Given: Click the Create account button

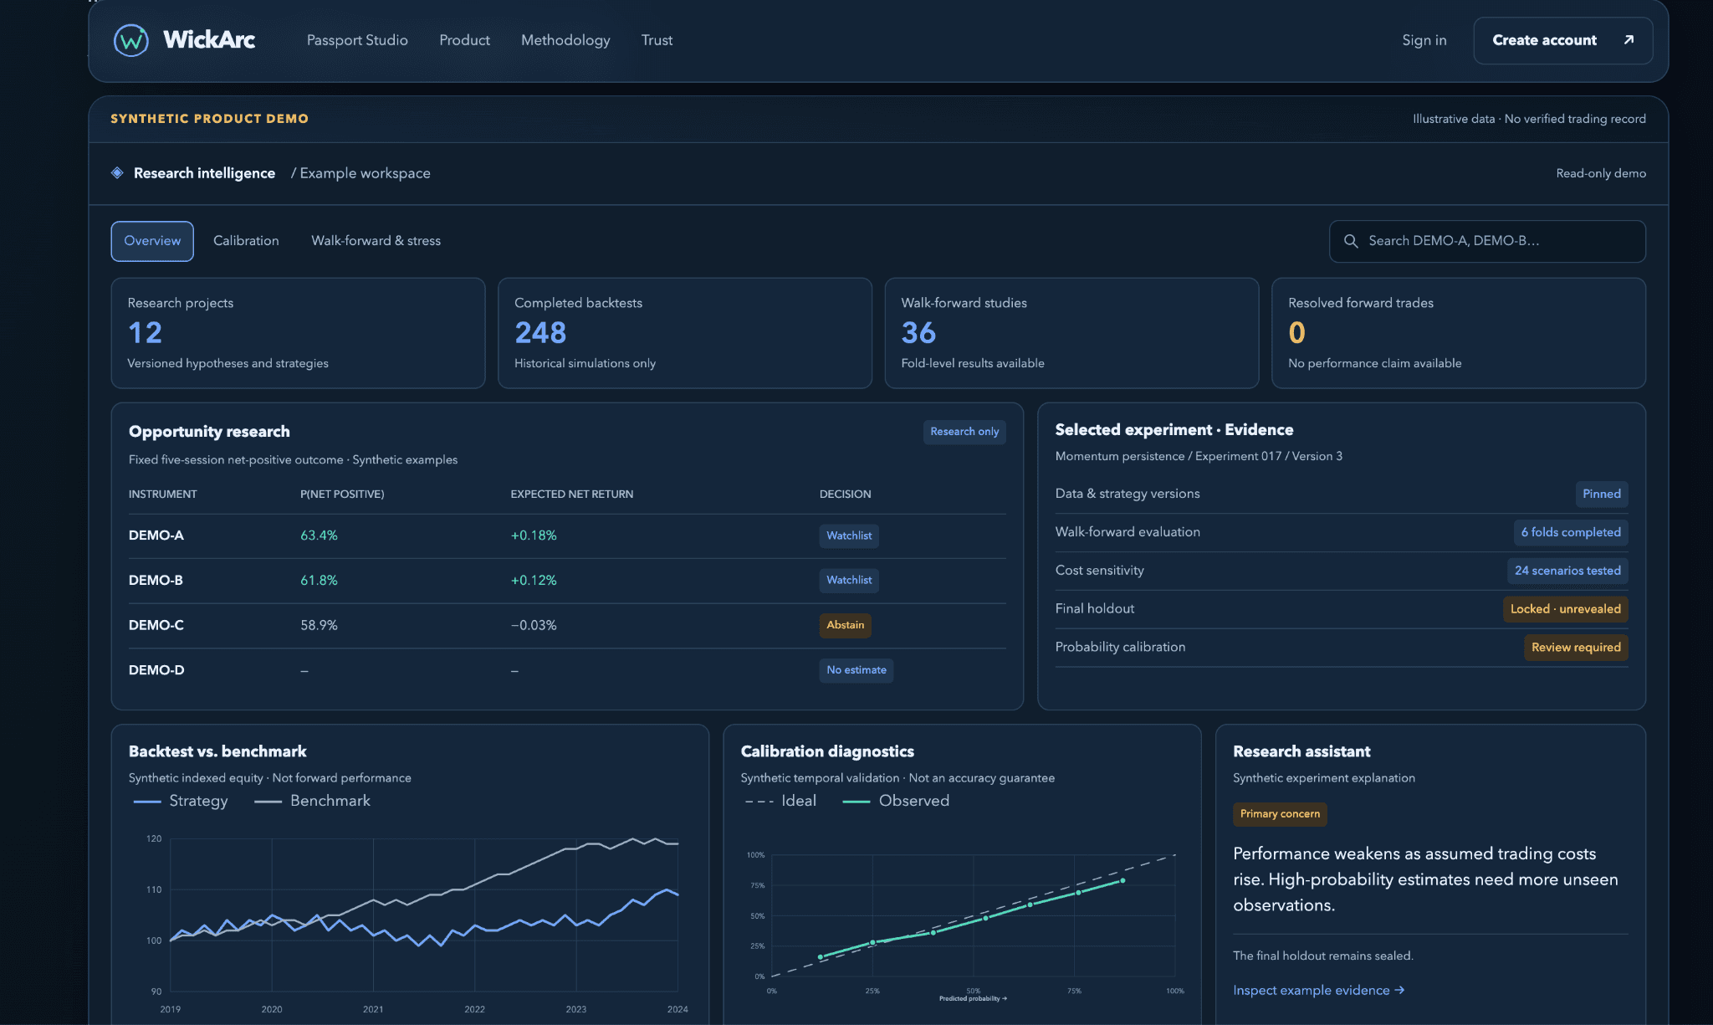Looking at the screenshot, I should 1562,40.
